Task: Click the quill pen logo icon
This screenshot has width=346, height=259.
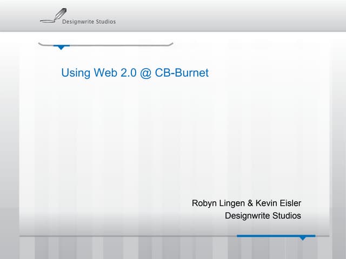Action: coord(53,16)
